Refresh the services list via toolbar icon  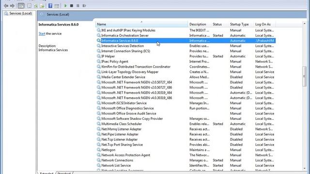point(36,6)
